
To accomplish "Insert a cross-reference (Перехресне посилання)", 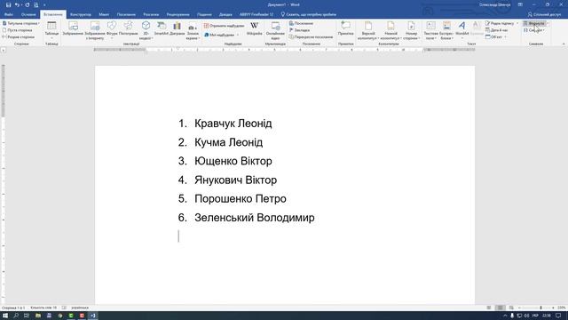I will (x=311, y=37).
